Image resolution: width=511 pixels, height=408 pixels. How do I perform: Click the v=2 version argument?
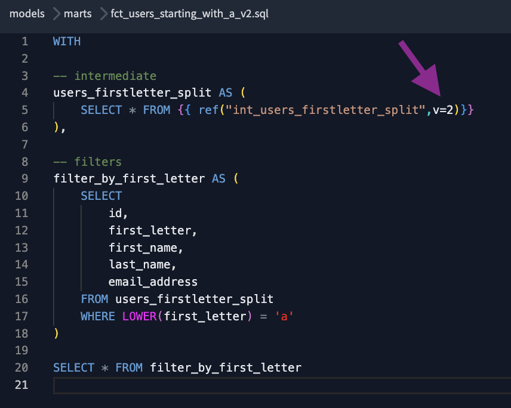tap(443, 110)
